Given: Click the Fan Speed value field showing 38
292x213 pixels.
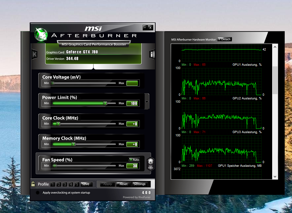Looking at the screenshot, I should pos(132,166).
